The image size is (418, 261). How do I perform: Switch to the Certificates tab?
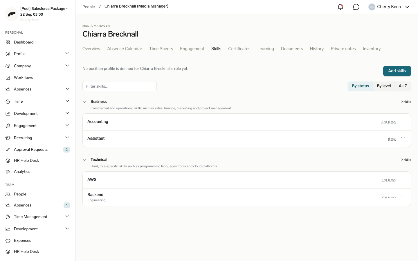tap(239, 49)
